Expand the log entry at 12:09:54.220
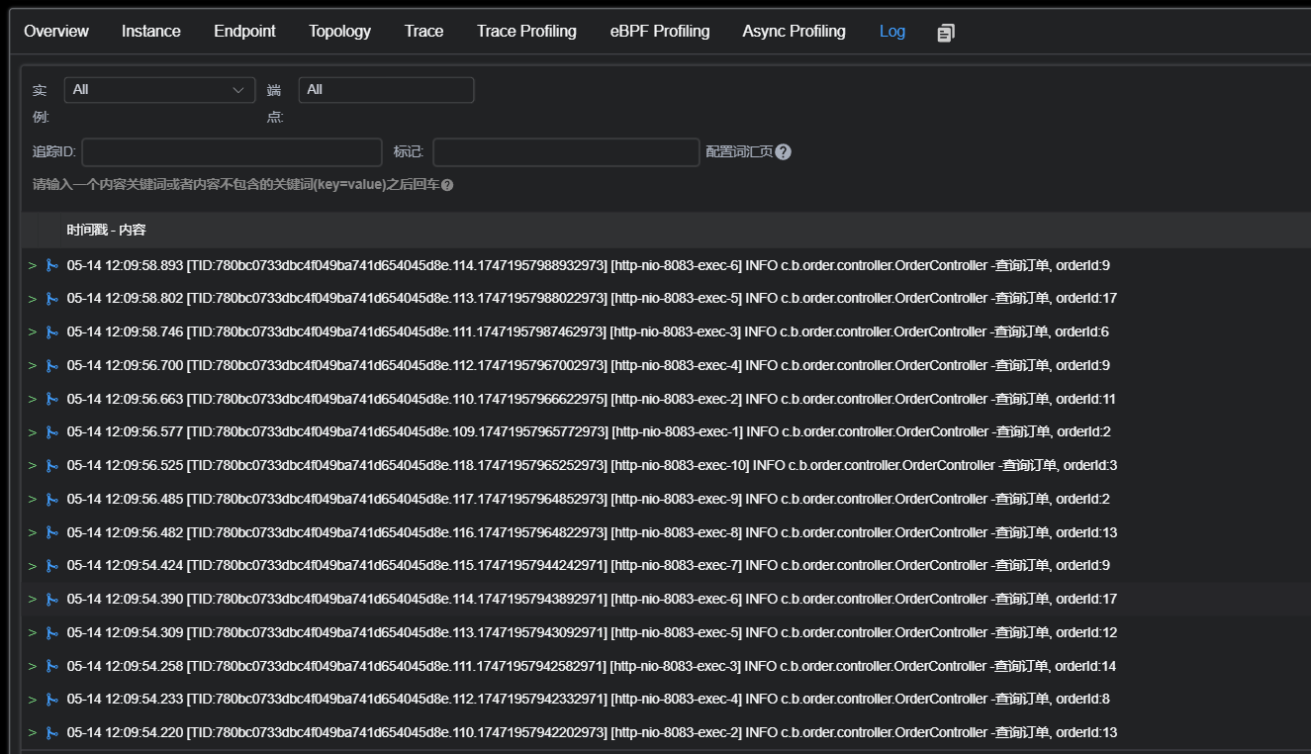The image size is (1311, 754). 33,733
